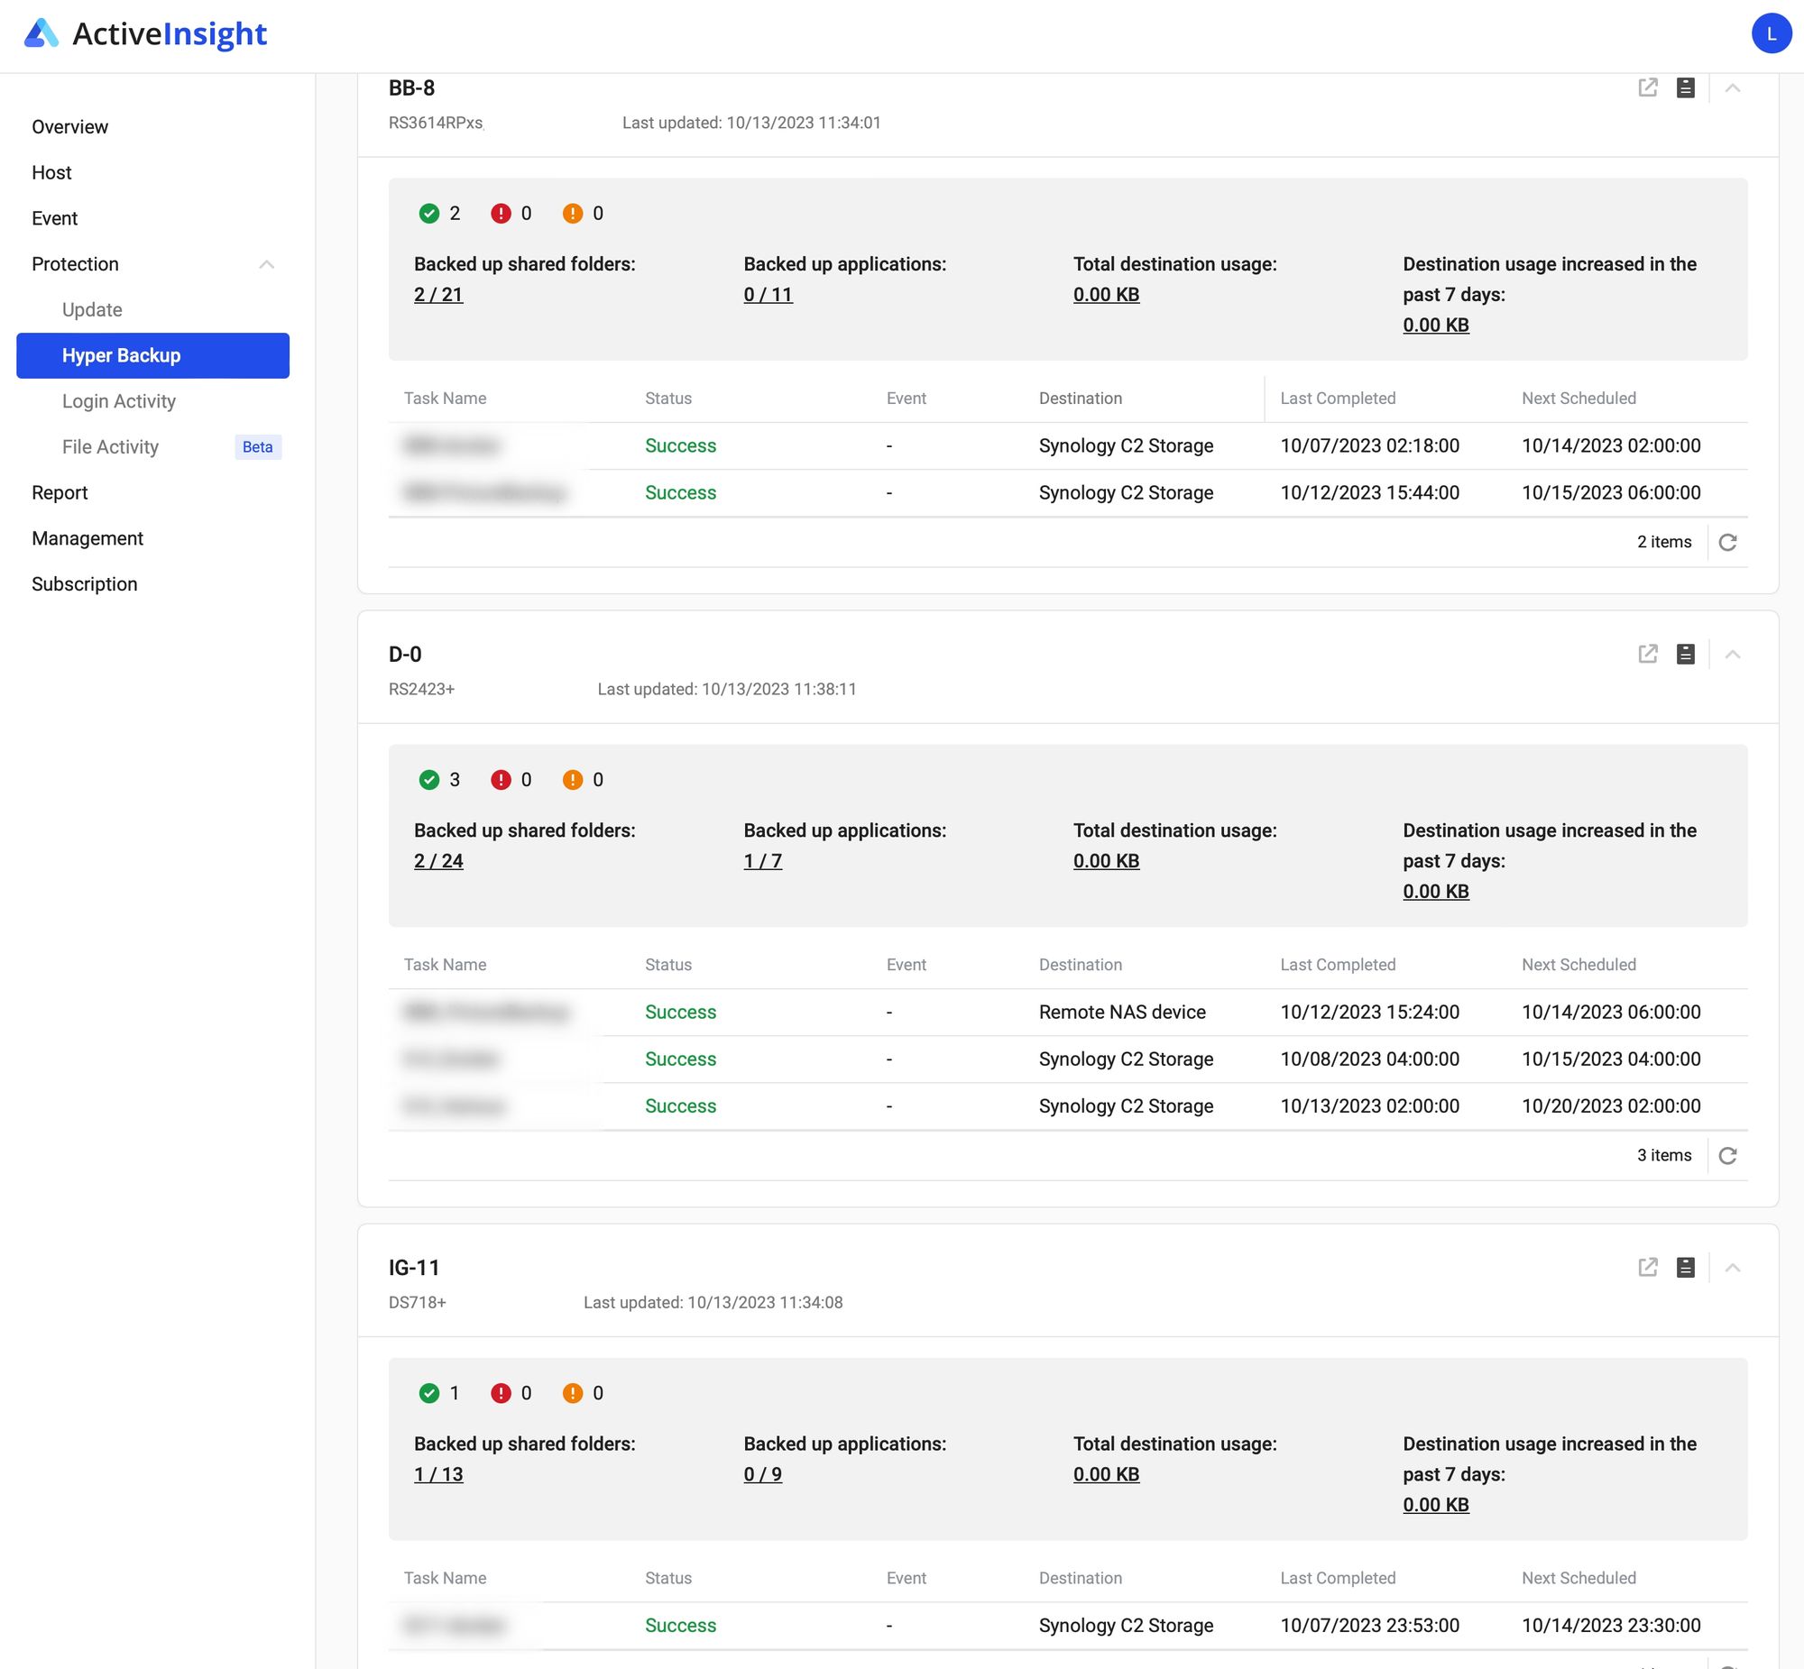Click IG-11 shared folders link 1 / 13
The height and width of the screenshot is (1669, 1804).
438,1474
